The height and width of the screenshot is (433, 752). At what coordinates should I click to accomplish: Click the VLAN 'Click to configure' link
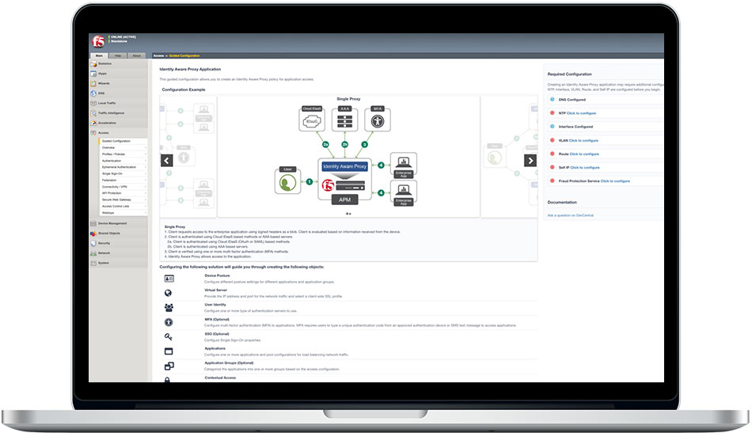(583, 141)
